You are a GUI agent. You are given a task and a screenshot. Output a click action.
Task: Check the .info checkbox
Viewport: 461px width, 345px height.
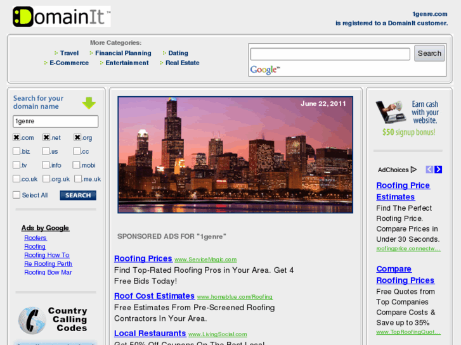(x=46, y=165)
